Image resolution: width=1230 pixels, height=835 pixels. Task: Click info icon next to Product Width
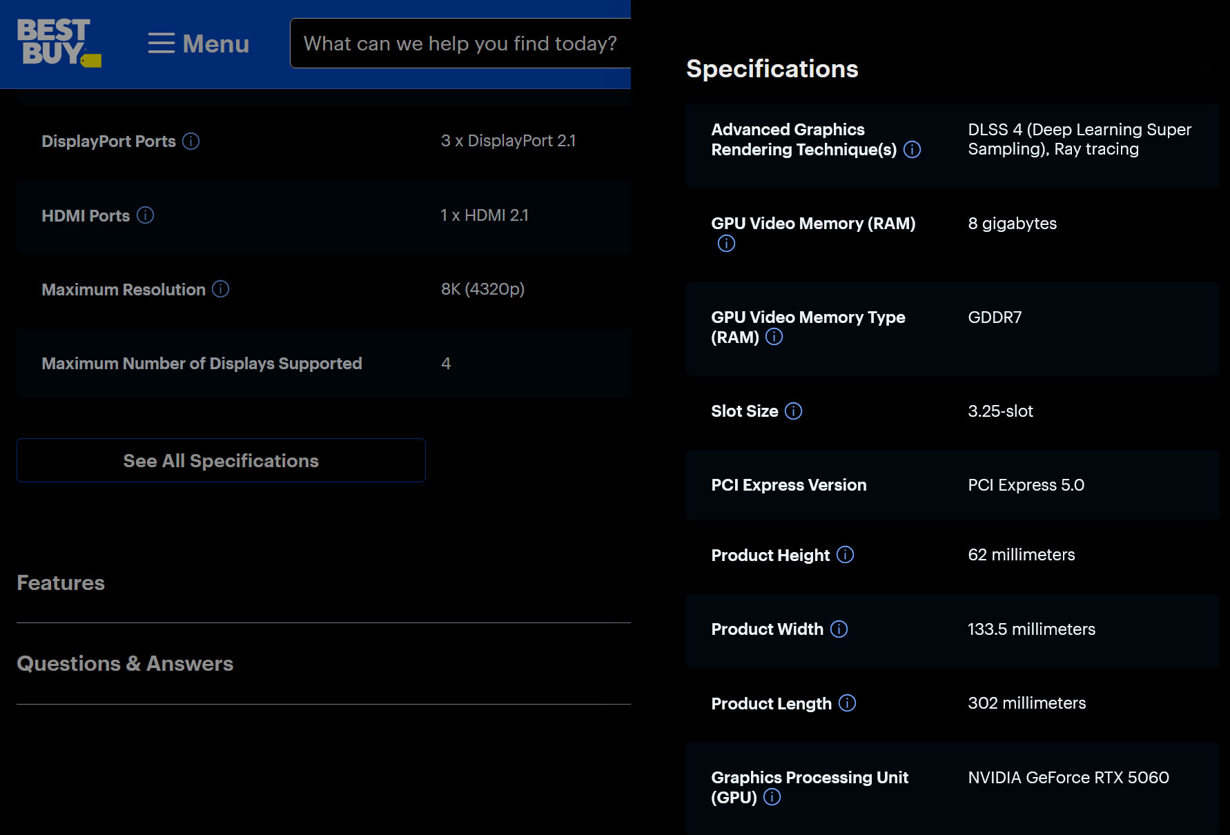click(839, 629)
